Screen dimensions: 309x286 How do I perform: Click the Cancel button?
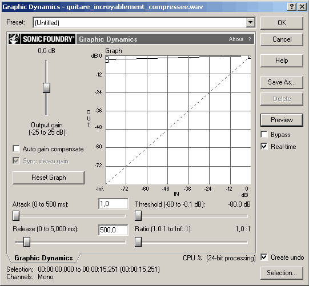click(x=282, y=39)
